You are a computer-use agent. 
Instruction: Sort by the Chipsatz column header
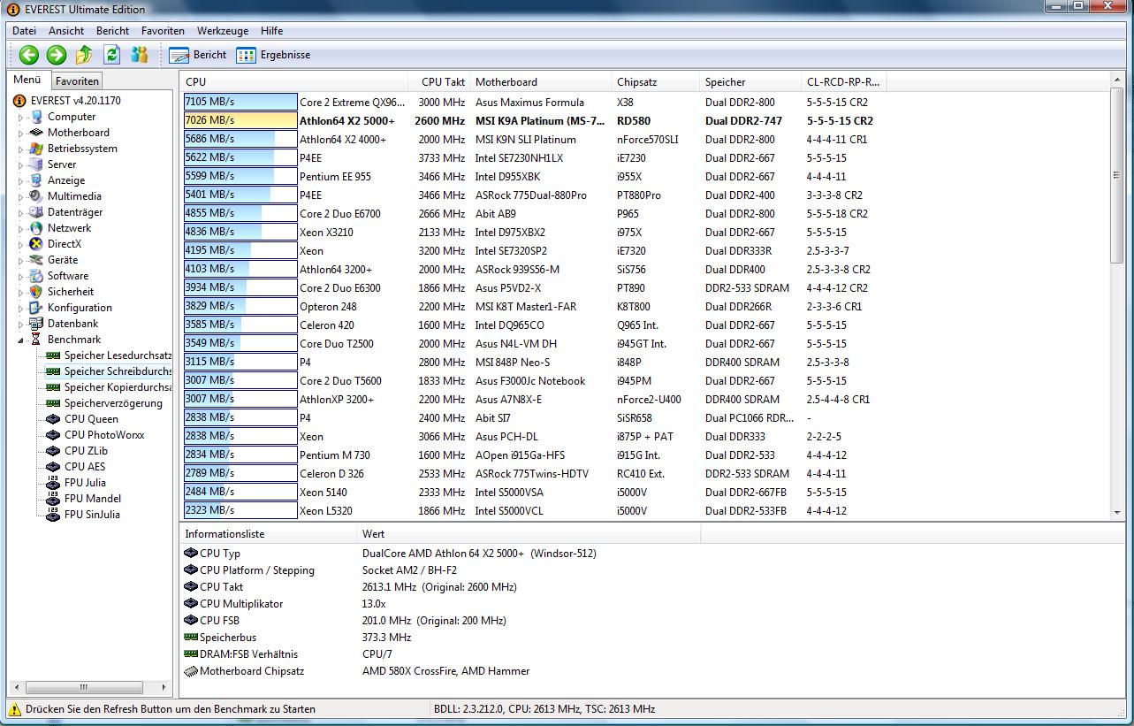coord(655,82)
